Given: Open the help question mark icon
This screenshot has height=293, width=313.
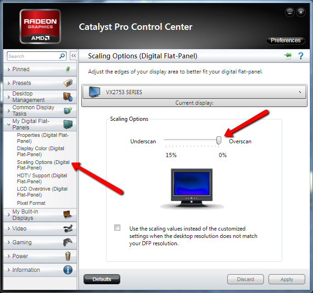Looking at the screenshot, I should pyautogui.click(x=301, y=56).
